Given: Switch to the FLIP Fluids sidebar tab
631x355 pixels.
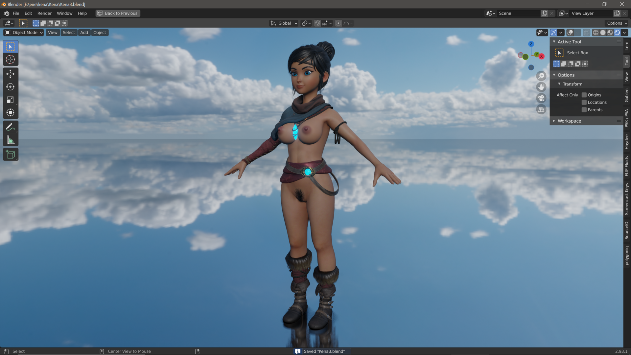Looking at the screenshot, I should pyautogui.click(x=627, y=166).
